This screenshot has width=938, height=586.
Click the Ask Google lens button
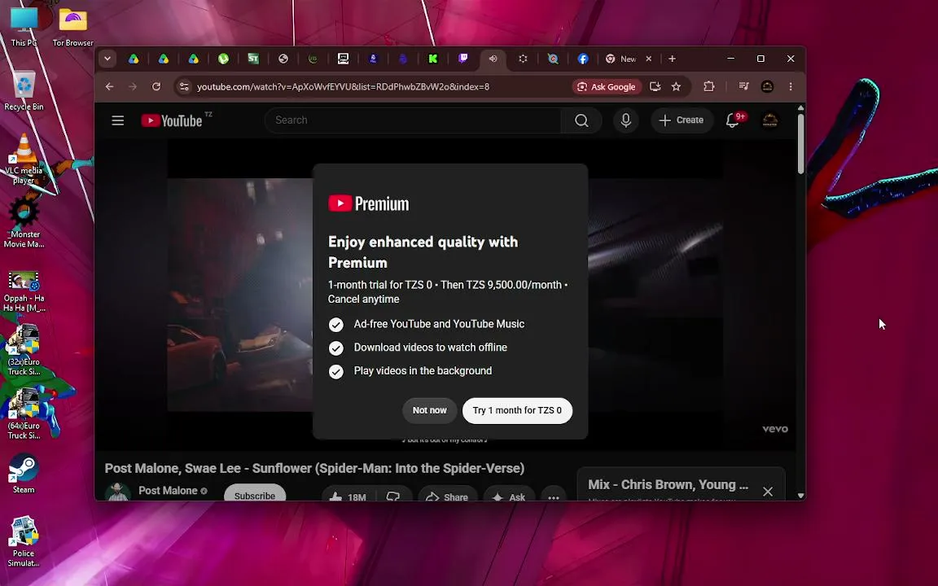(x=606, y=87)
